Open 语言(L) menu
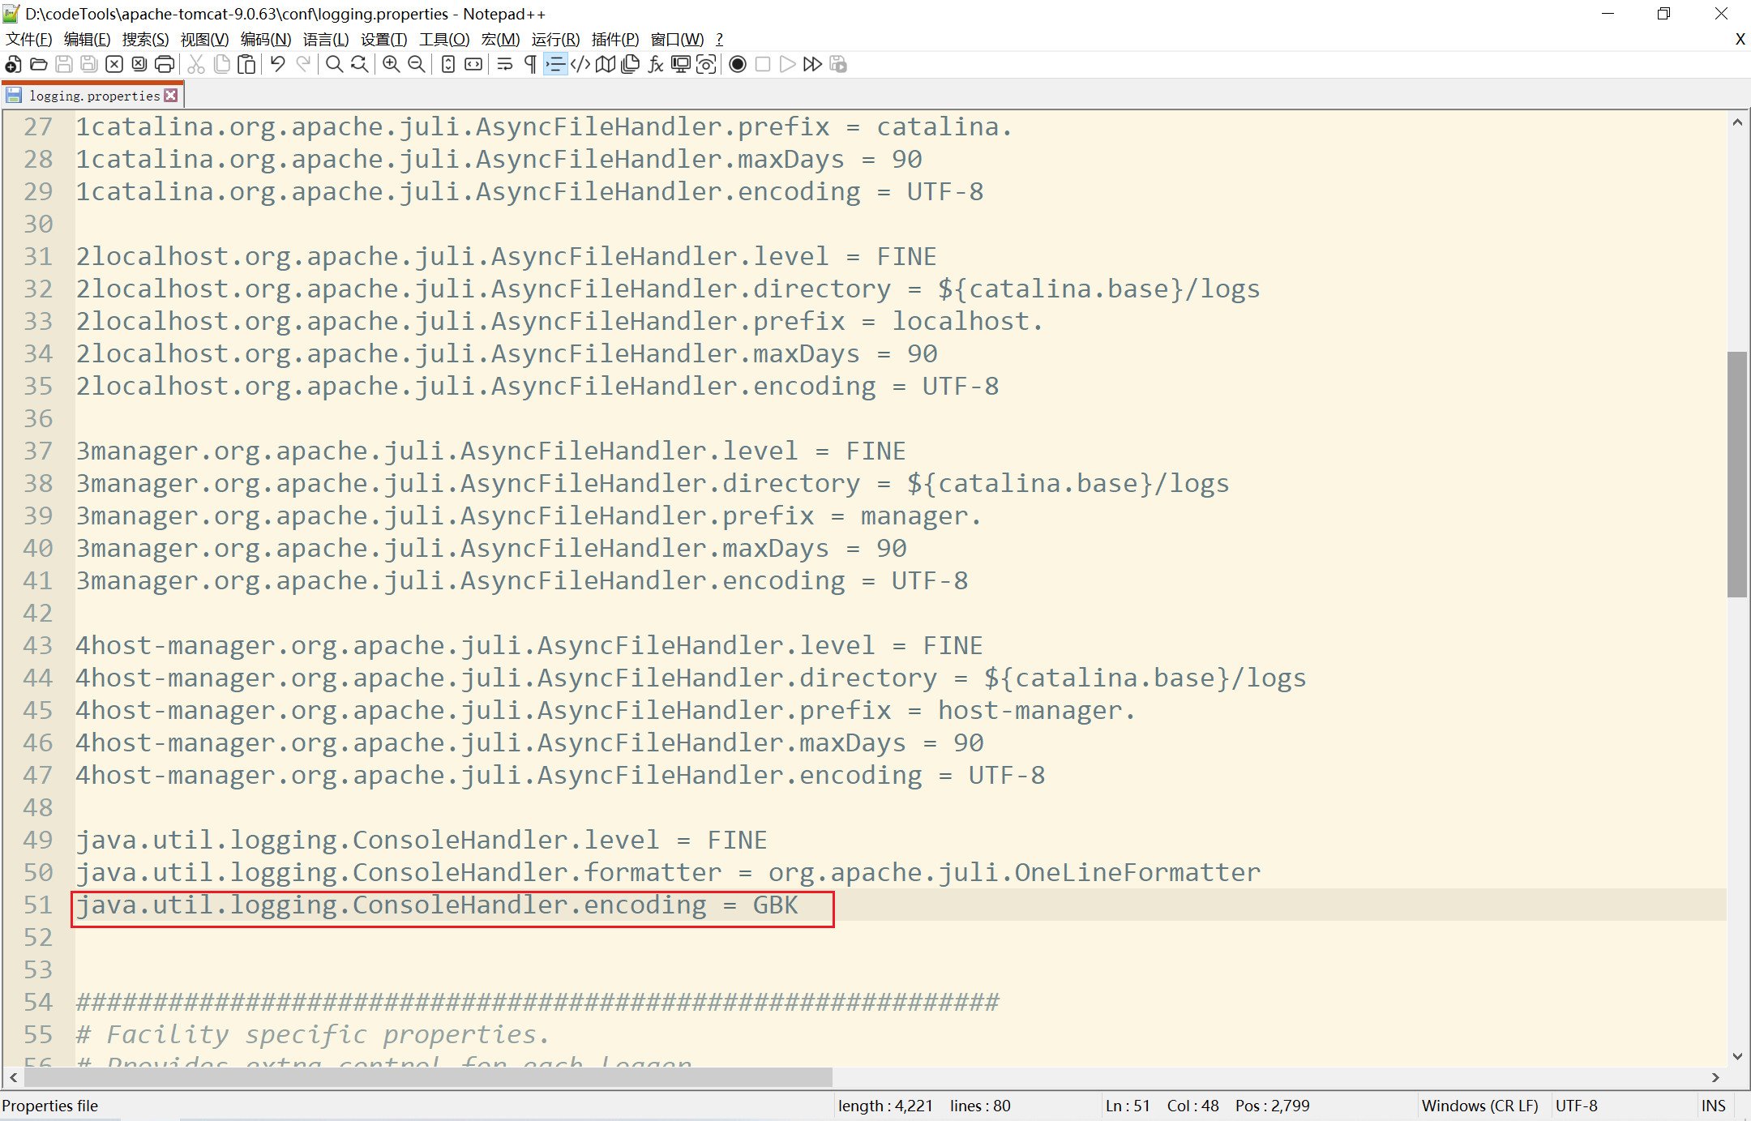This screenshot has width=1751, height=1121. [326, 40]
